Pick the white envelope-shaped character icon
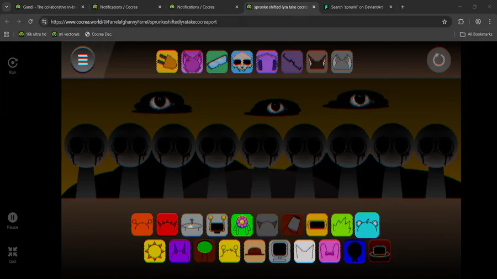This screenshot has width=497, height=279. click(x=305, y=251)
